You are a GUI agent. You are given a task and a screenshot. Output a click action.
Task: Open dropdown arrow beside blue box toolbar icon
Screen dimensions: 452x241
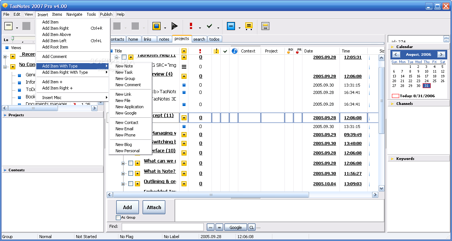239,28
